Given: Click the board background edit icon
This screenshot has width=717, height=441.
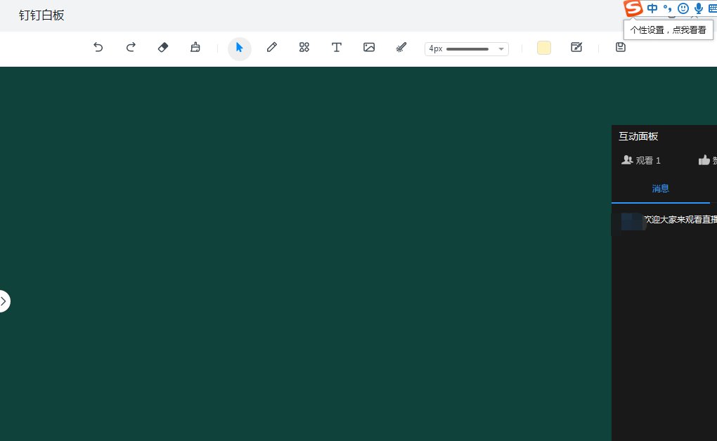Looking at the screenshot, I should [576, 48].
